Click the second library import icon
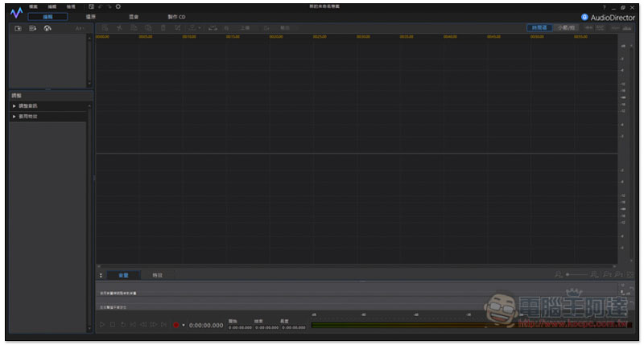This screenshot has height=345, width=644. pos(33,28)
